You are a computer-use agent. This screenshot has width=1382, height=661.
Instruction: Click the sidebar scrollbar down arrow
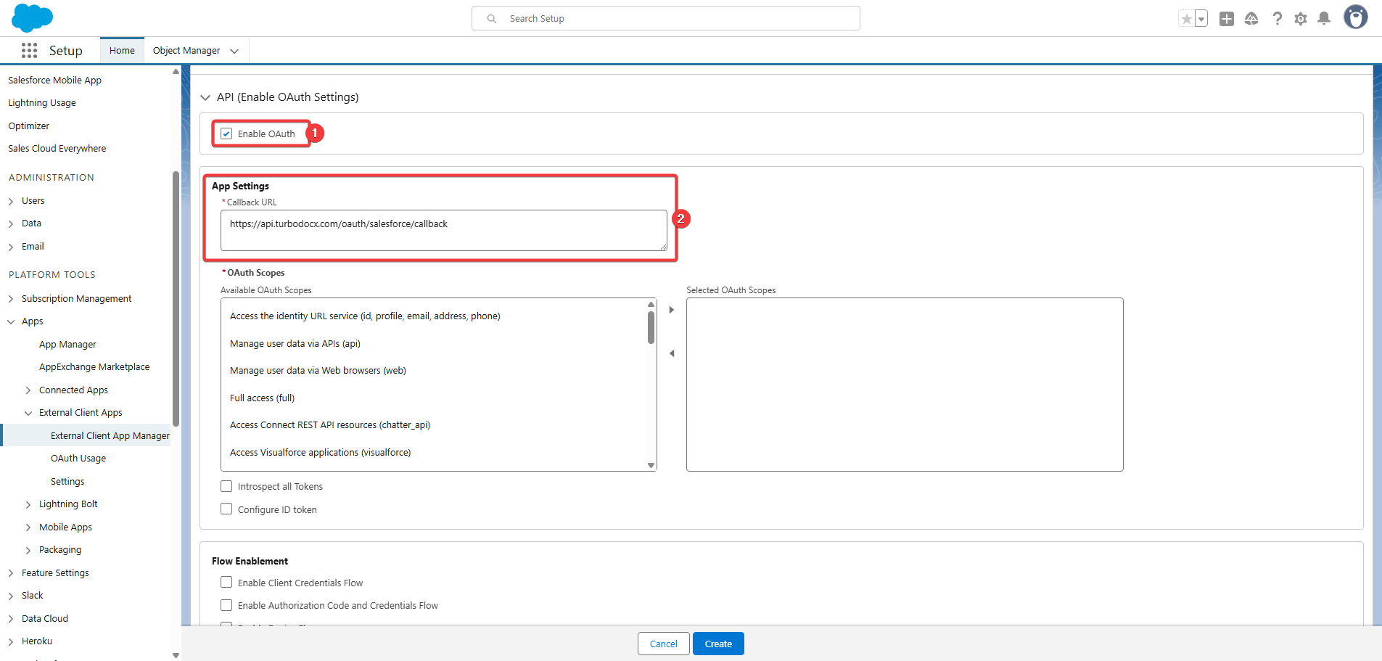point(176,655)
